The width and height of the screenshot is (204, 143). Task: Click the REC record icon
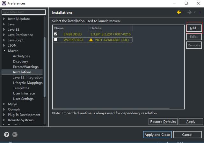click(x=15, y=134)
